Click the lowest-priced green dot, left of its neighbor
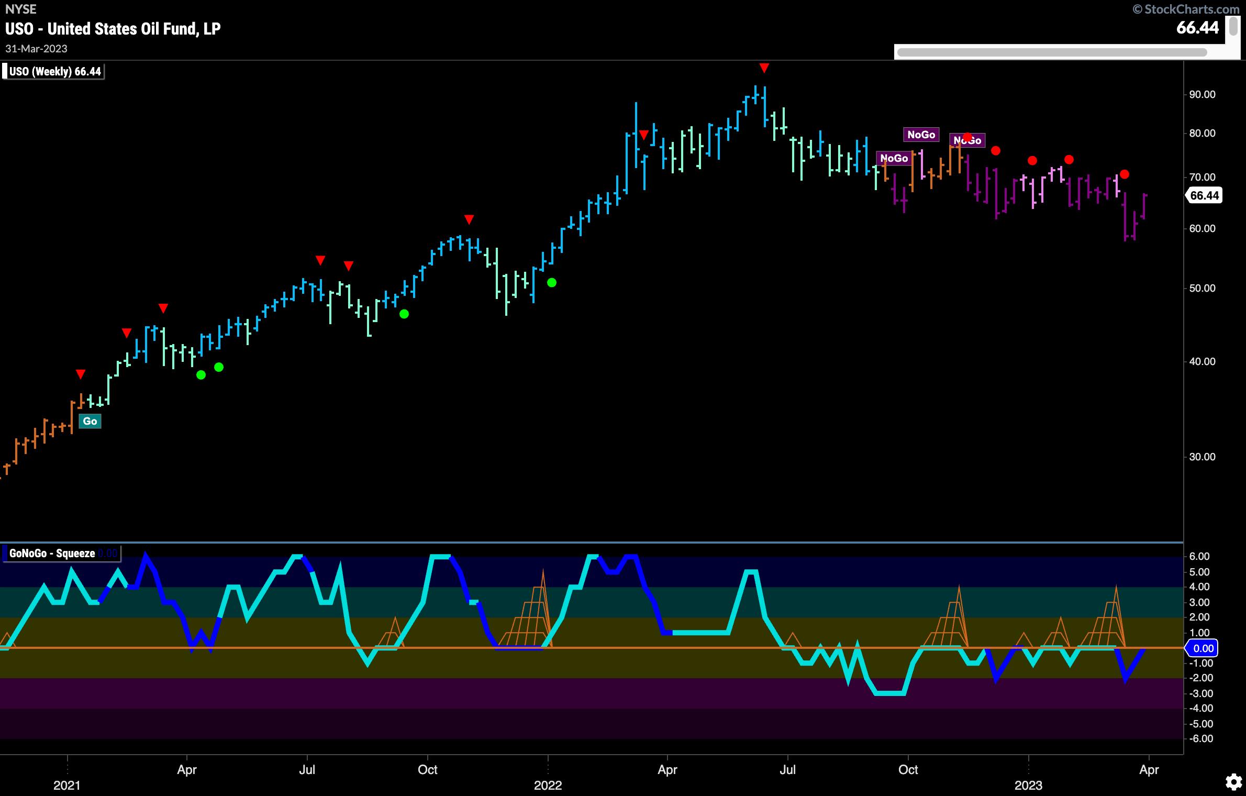 coord(201,375)
